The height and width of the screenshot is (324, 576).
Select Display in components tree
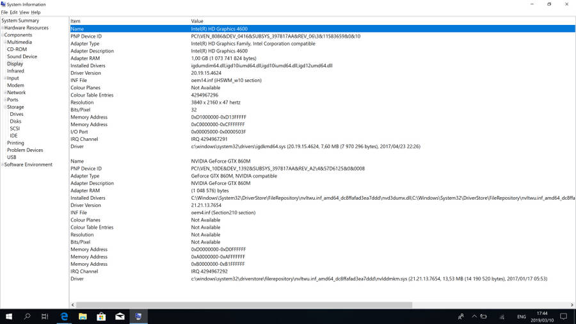click(x=15, y=63)
